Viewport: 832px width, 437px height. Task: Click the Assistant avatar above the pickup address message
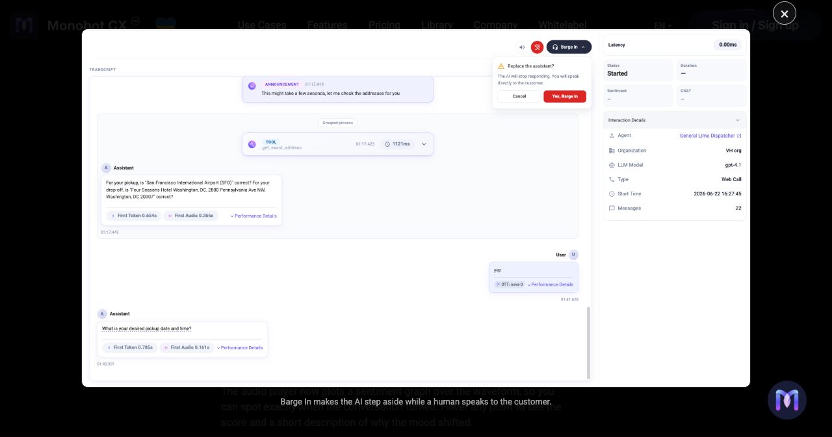[106, 168]
